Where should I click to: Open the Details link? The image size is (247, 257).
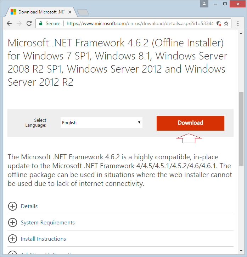[29, 206]
